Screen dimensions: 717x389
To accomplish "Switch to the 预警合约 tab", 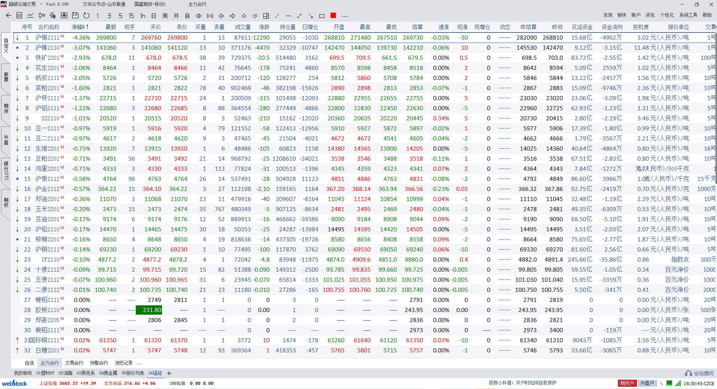I will pos(99,363).
